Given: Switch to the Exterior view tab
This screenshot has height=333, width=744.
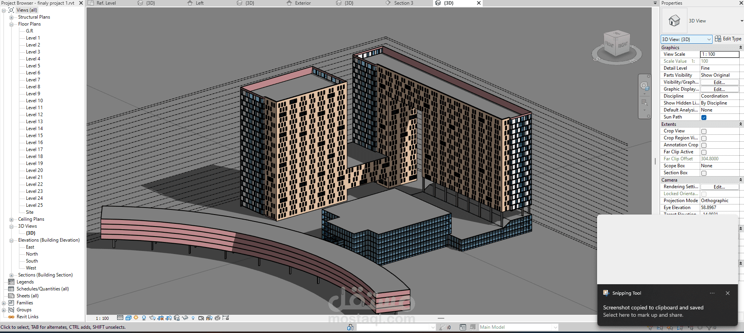Looking at the screenshot, I should click(x=302, y=3).
